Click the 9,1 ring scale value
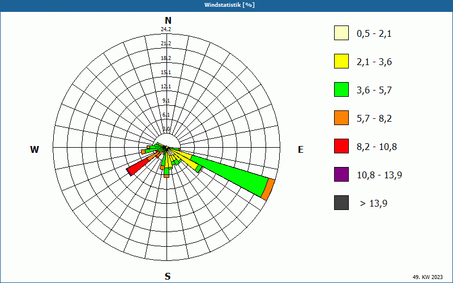 pos(166,101)
